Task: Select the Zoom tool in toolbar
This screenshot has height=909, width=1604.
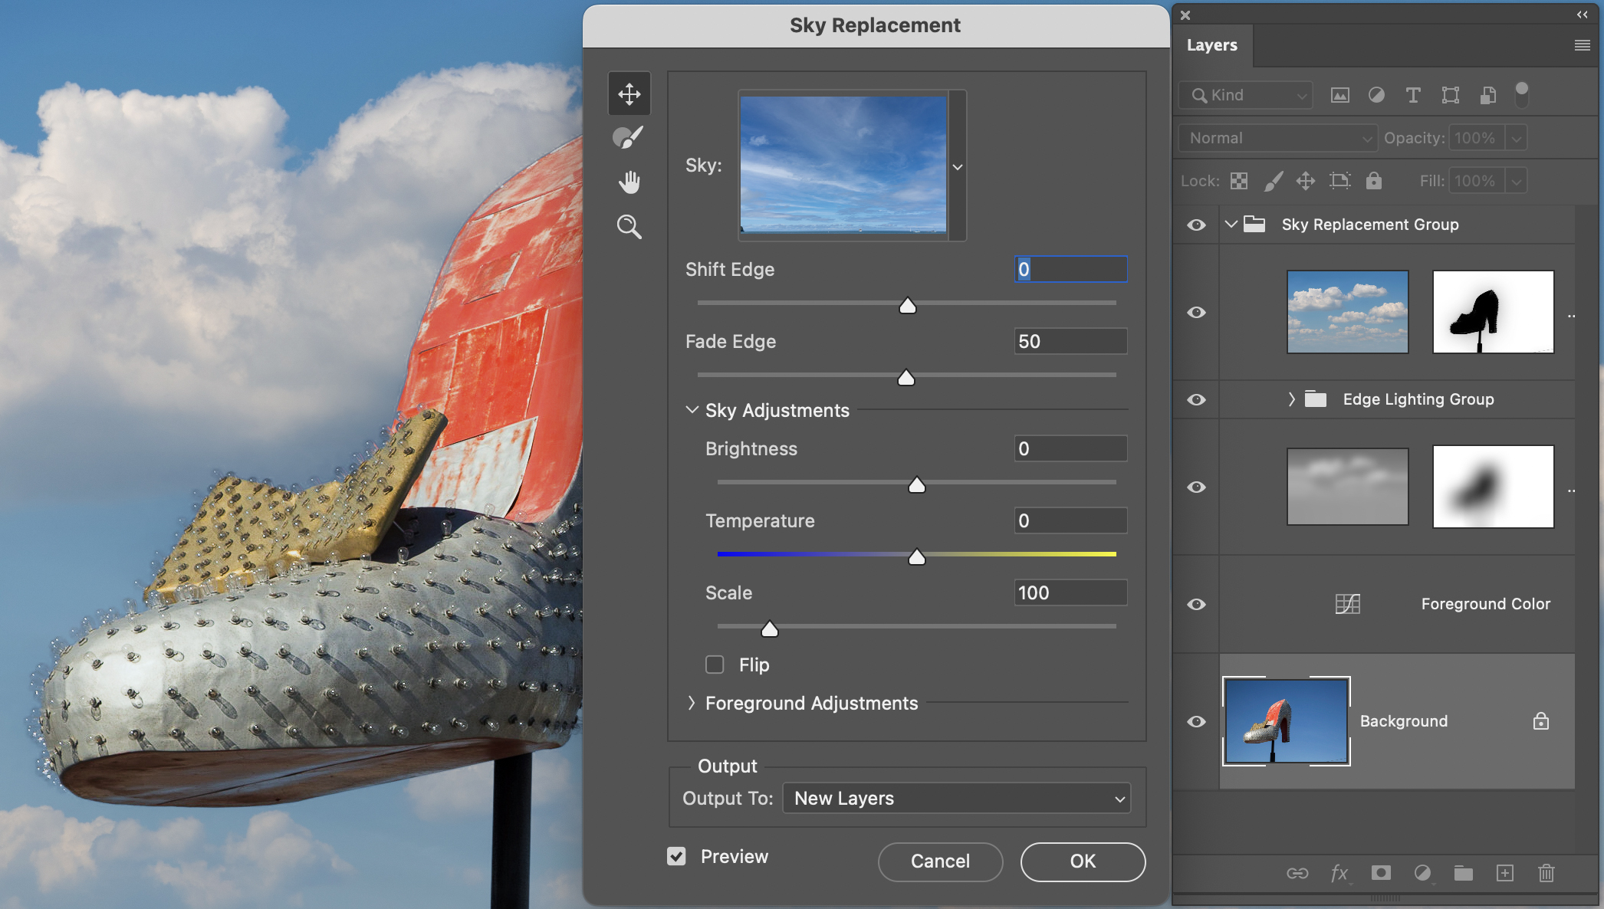Action: (629, 227)
